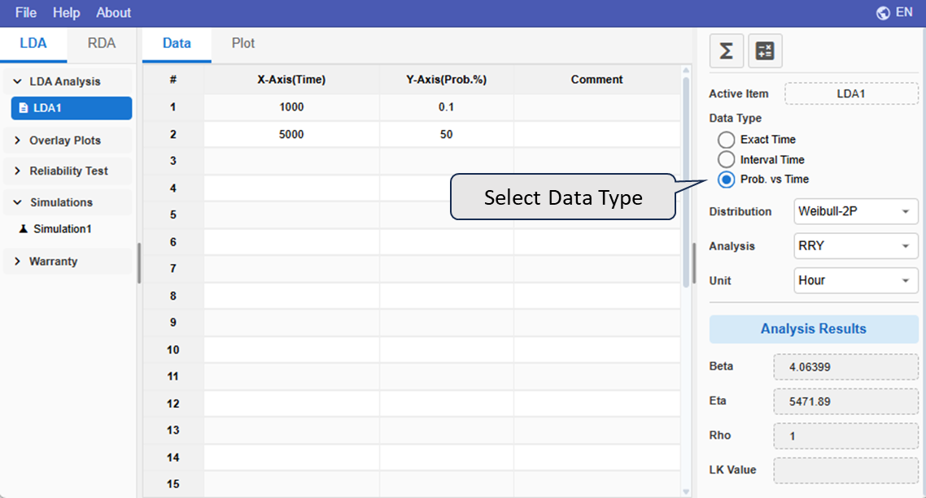Select Interval Time data type
Viewport: 926px width, 498px height.
[726, 160]
